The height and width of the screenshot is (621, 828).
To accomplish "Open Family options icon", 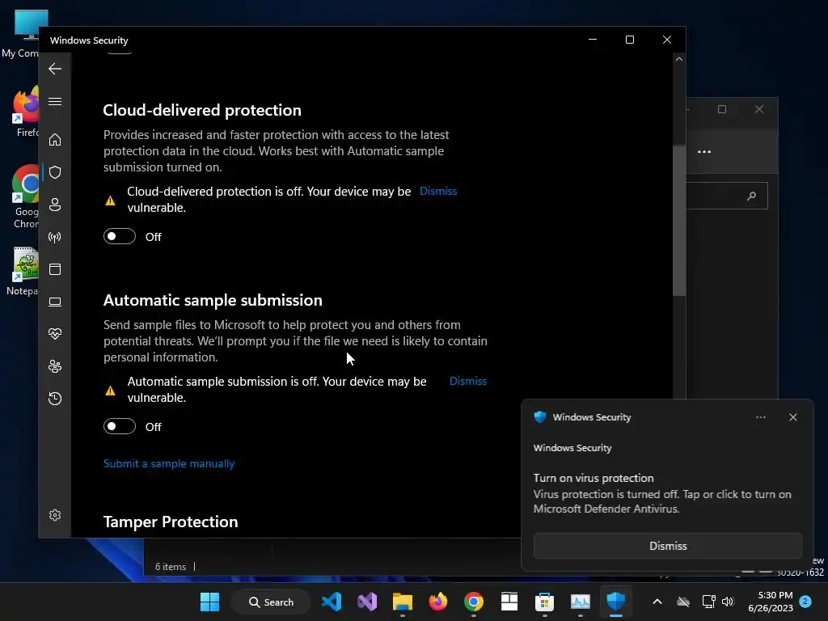I will [x=55, y=366].
